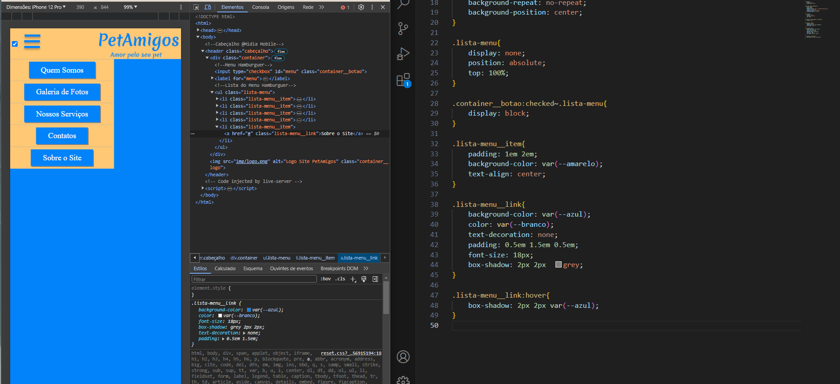Select the Elementos tab
The height and width of the screenshot is (384, 840).
pos(232,7)
